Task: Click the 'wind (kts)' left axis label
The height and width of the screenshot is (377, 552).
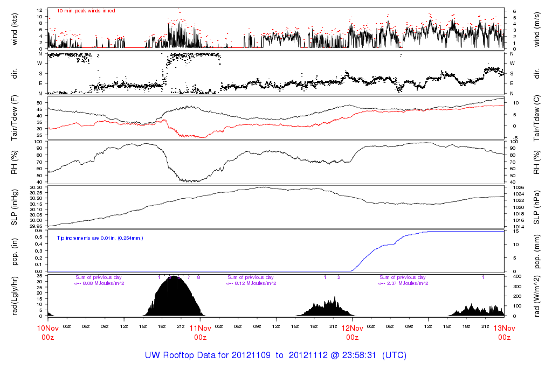Action: [15, 29]
